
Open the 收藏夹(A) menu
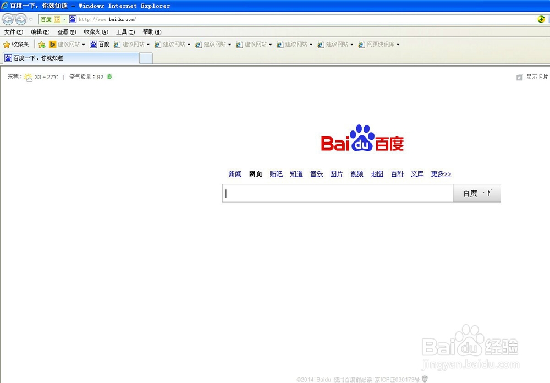(96, 32)
